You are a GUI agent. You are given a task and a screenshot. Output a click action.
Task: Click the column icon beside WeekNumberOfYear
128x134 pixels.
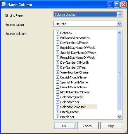pos(58,72)
